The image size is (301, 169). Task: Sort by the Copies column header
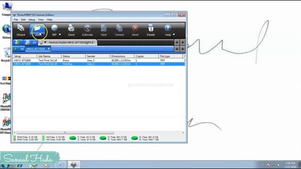[x=146, y=56]
